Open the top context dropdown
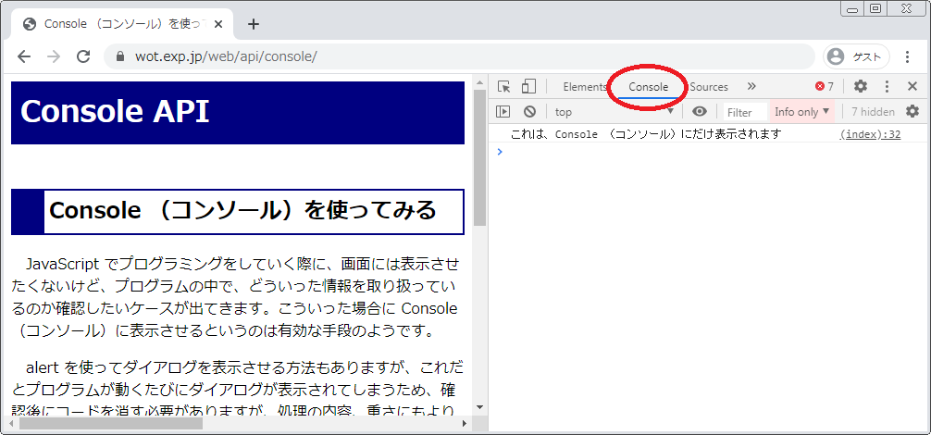 click(x=614, y=112)
